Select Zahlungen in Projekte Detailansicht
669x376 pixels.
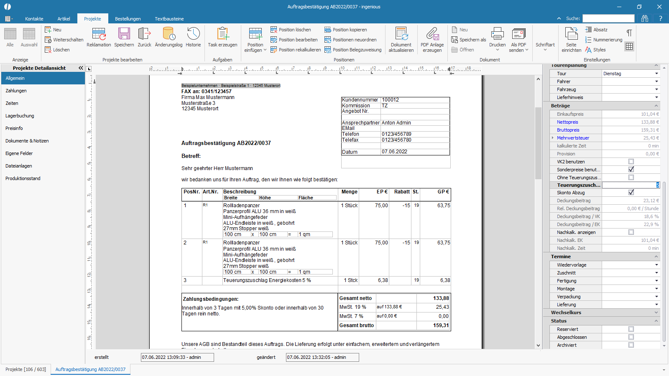point(16,91)
